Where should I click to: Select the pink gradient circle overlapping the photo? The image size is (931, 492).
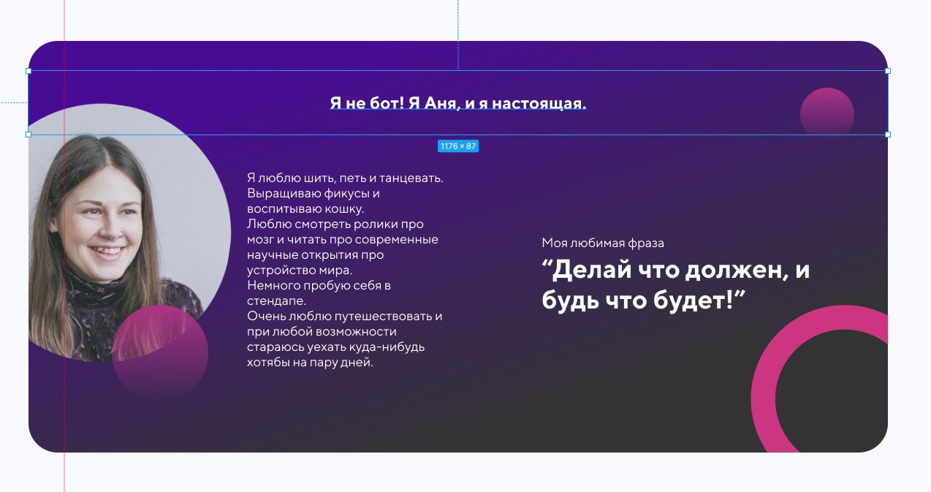pos(160,353)
